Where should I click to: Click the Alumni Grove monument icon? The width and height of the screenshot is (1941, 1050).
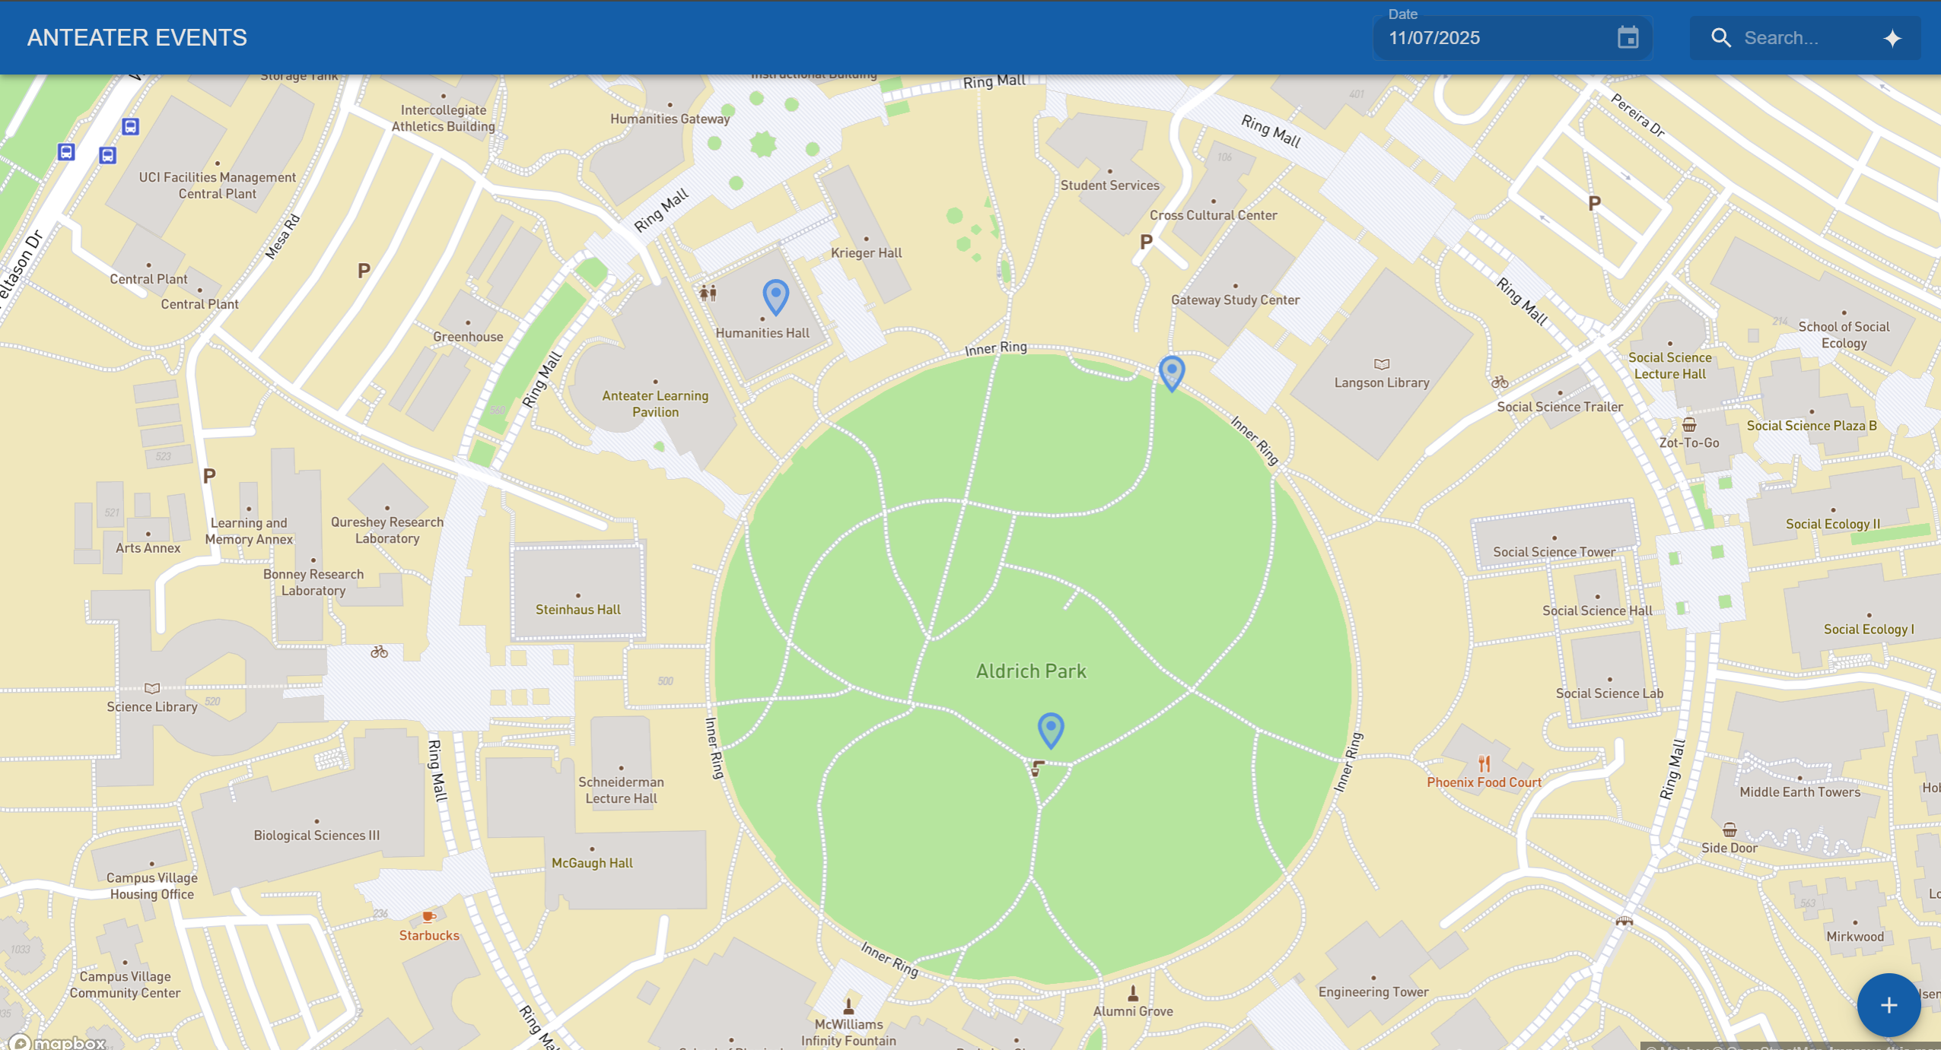click(1132, 993)
